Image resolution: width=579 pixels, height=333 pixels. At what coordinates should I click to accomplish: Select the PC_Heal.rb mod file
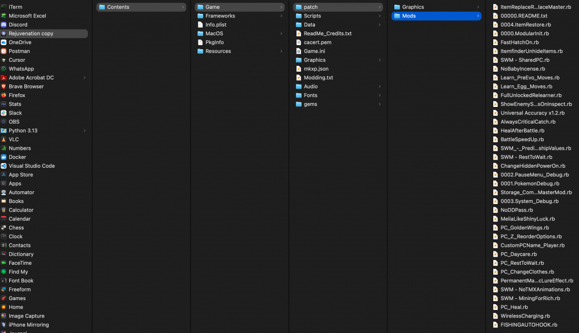(x=533, y=307)
